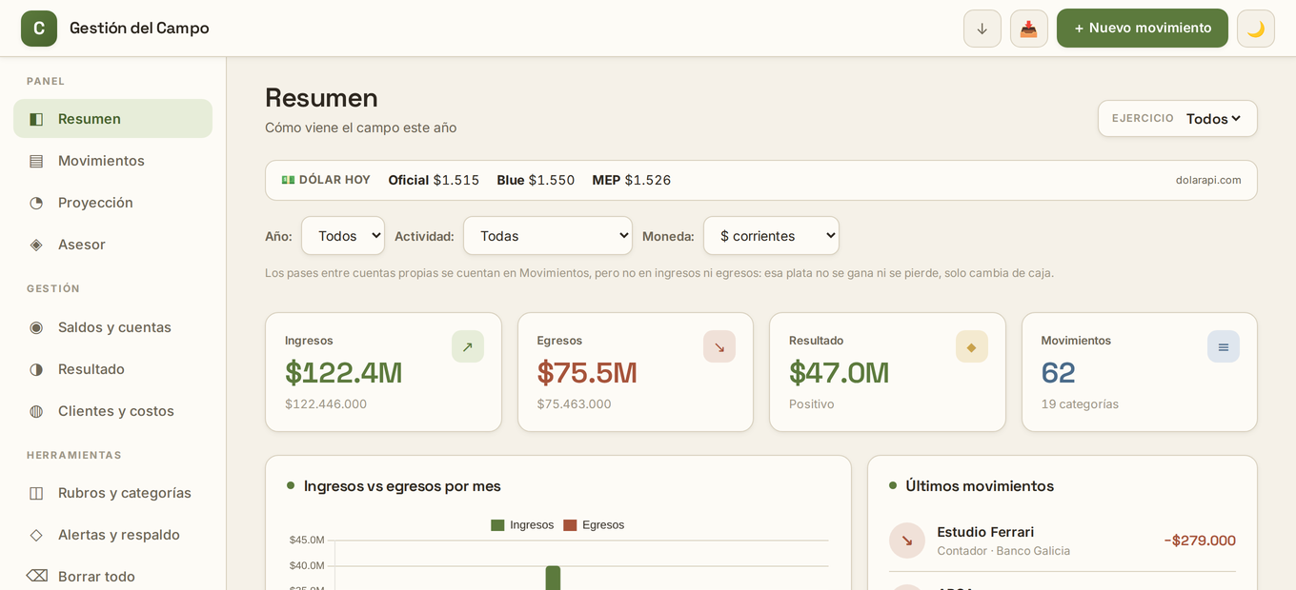
Task: Click the Resultado half-circle icon
Action: tap(36, 369)
